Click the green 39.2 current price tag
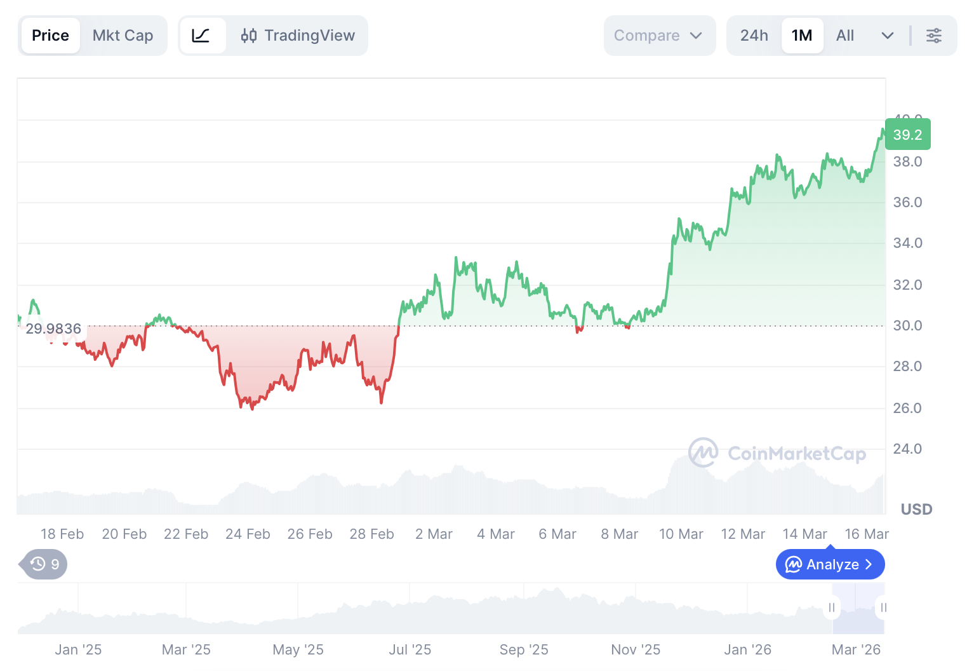The height and width of the screenshot is (671, 974). click(x=907, y=135)
